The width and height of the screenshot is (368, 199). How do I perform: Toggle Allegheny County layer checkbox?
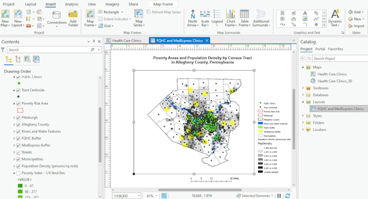pos(18,125)
